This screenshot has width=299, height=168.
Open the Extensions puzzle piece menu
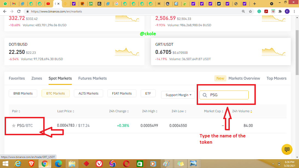tap(280, 11)
